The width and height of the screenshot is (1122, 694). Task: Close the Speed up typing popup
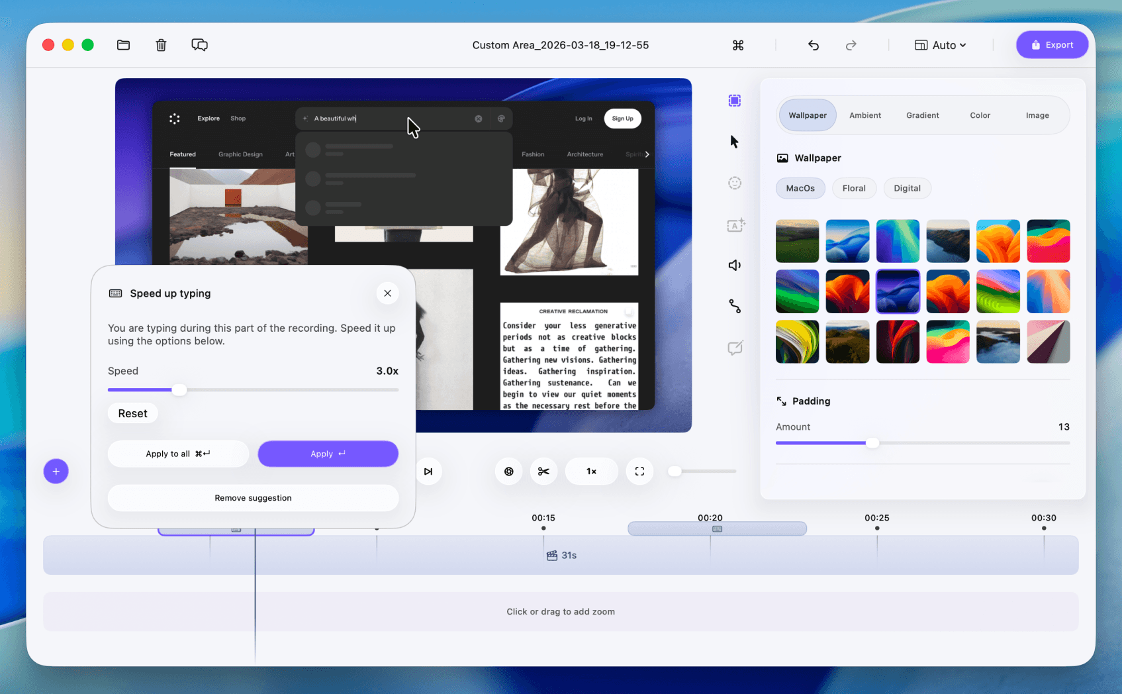coord(387,293)
